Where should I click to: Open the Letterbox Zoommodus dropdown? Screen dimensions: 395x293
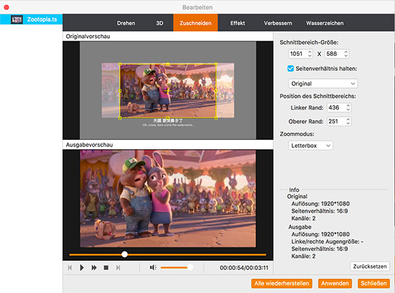[x=311, y=145]
